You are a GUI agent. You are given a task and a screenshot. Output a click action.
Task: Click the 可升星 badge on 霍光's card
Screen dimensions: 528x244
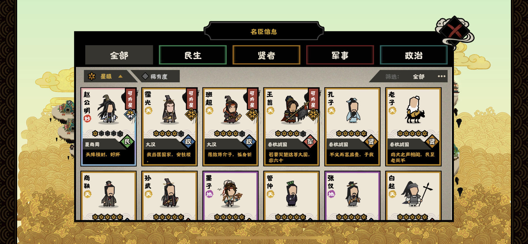click(191, 99)
